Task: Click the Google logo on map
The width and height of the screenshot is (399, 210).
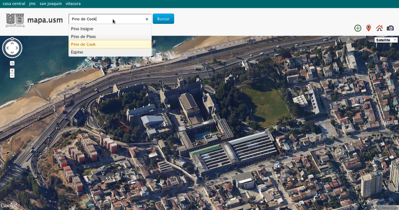Action: coord(9,206)
